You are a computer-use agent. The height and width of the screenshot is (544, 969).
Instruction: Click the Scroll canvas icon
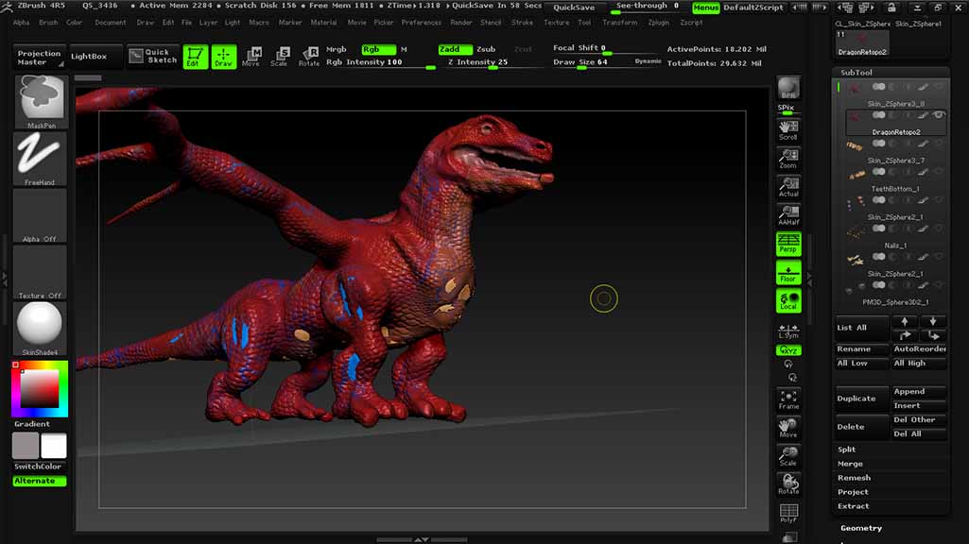pos(788,130)
